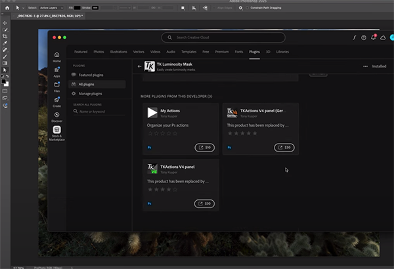Click the Change Screen Mode icon in Photoshop
This screenshot has height=269, width=394.
pyautogui.click(x=5, y=98)
